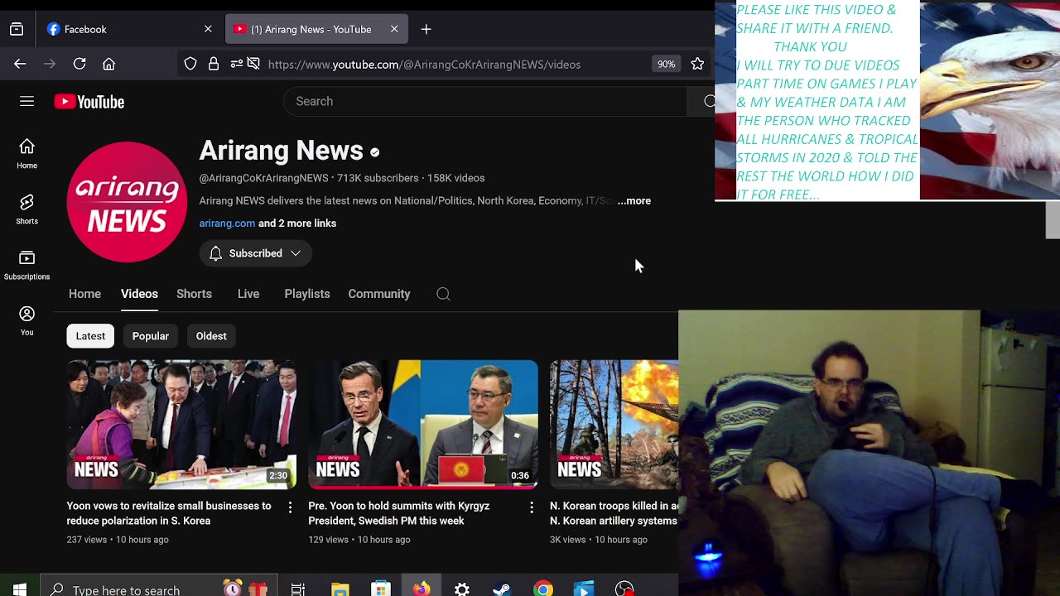This screenshot has height=596, width=1060.
Task: Open Microsoft Store from the taskbar
Action: pos(381,589)
